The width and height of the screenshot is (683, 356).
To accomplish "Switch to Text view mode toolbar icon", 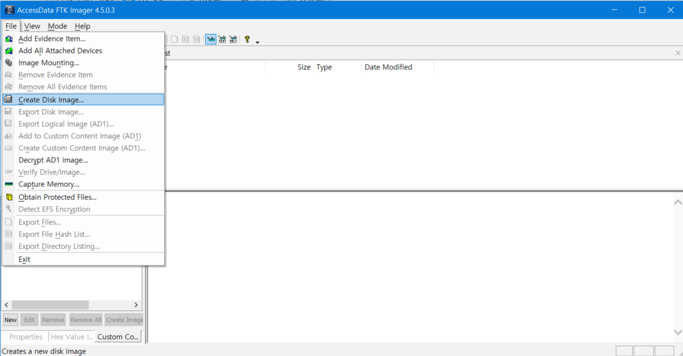I will tap(222, 40).
